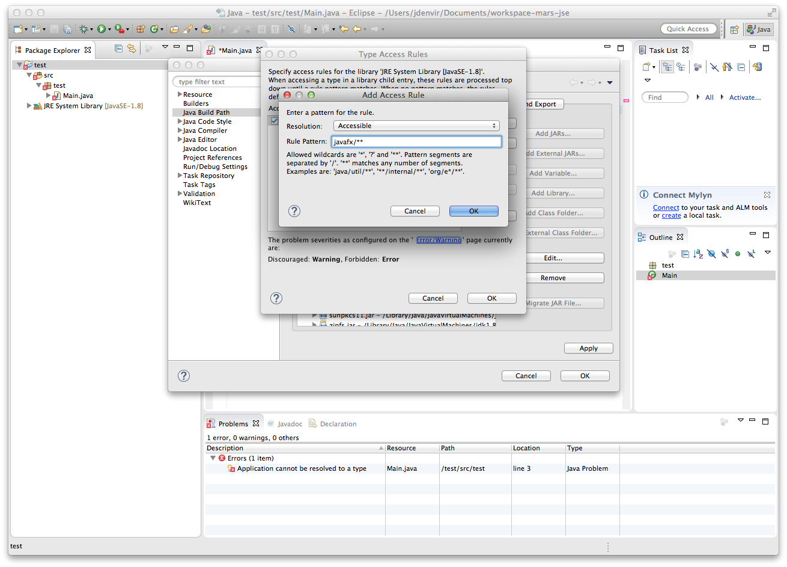Click the Open Perspective icon
Screen dimensions: 787x567
734,29
